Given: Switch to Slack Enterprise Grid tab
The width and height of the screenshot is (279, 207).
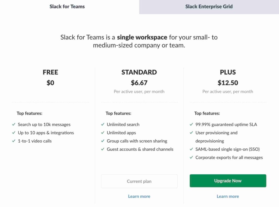Looking at the screenshot, I should (209, 7).
